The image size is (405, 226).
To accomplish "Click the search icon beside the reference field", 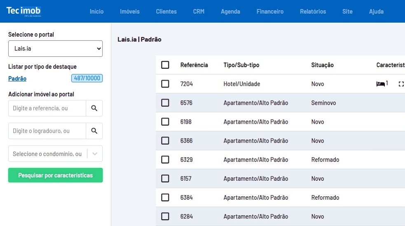I will click(94, 108).
